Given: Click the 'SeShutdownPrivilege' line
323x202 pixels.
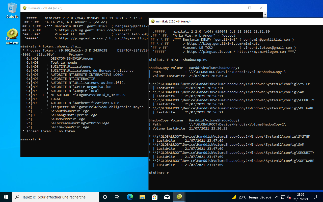Looking at the screenshot, I should [58, 111].
